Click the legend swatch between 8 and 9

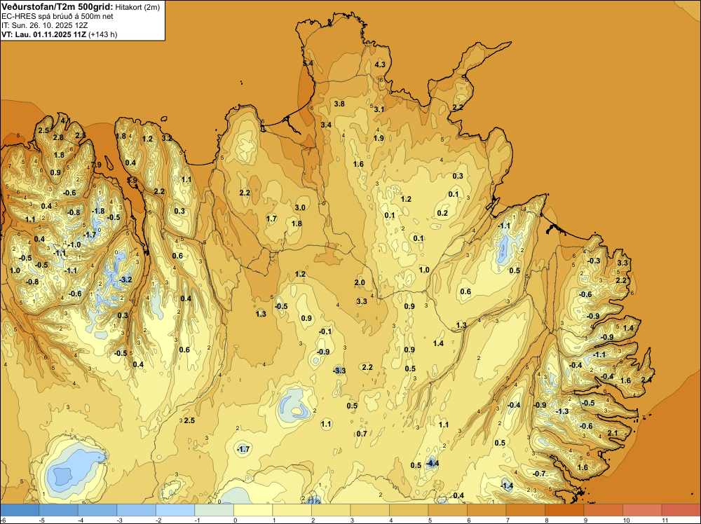tap(564, 510)
